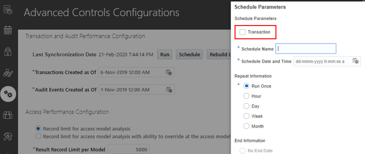The height and width of the screenshot is (154, 365).
Task: Select the Month repeat option
Action: 246,126
